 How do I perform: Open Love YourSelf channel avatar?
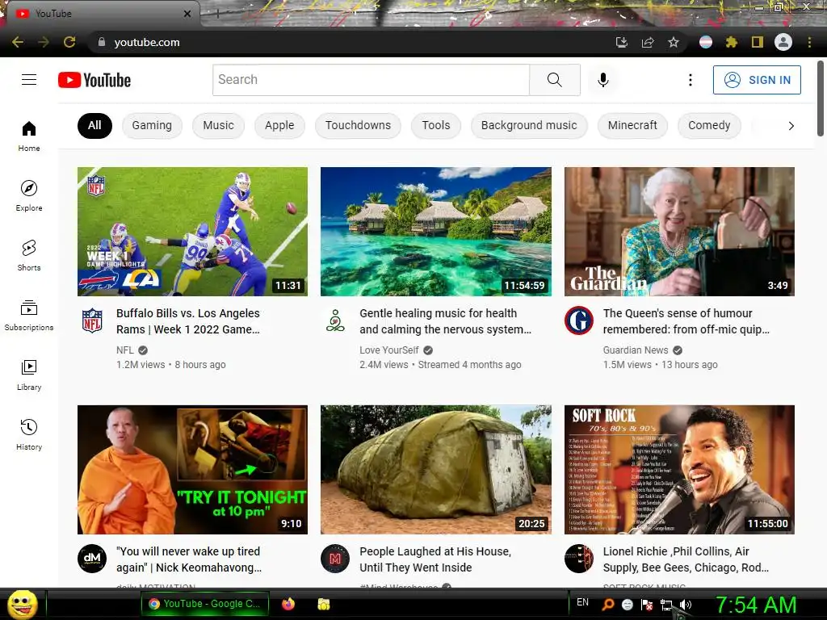(335, 320)
